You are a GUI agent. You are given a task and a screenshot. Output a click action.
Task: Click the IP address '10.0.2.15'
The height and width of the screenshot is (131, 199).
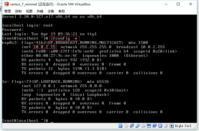pos(45,47)
